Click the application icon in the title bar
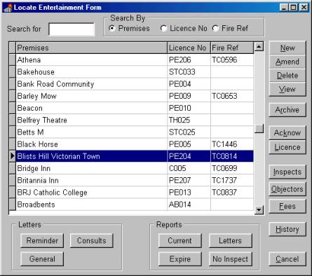Screen dimensions: 312x276 (8, 8)
